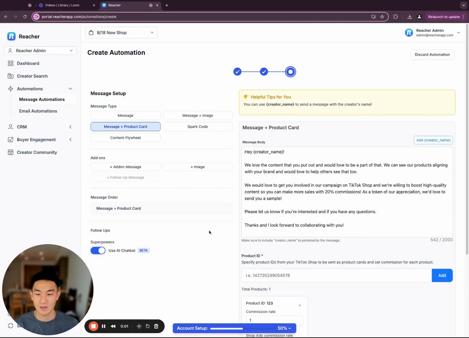This screenshot has width=469, height=338.
Task: Collapse the Automations menu chevron
Action: pyautogui.click(x=70, y=89)
